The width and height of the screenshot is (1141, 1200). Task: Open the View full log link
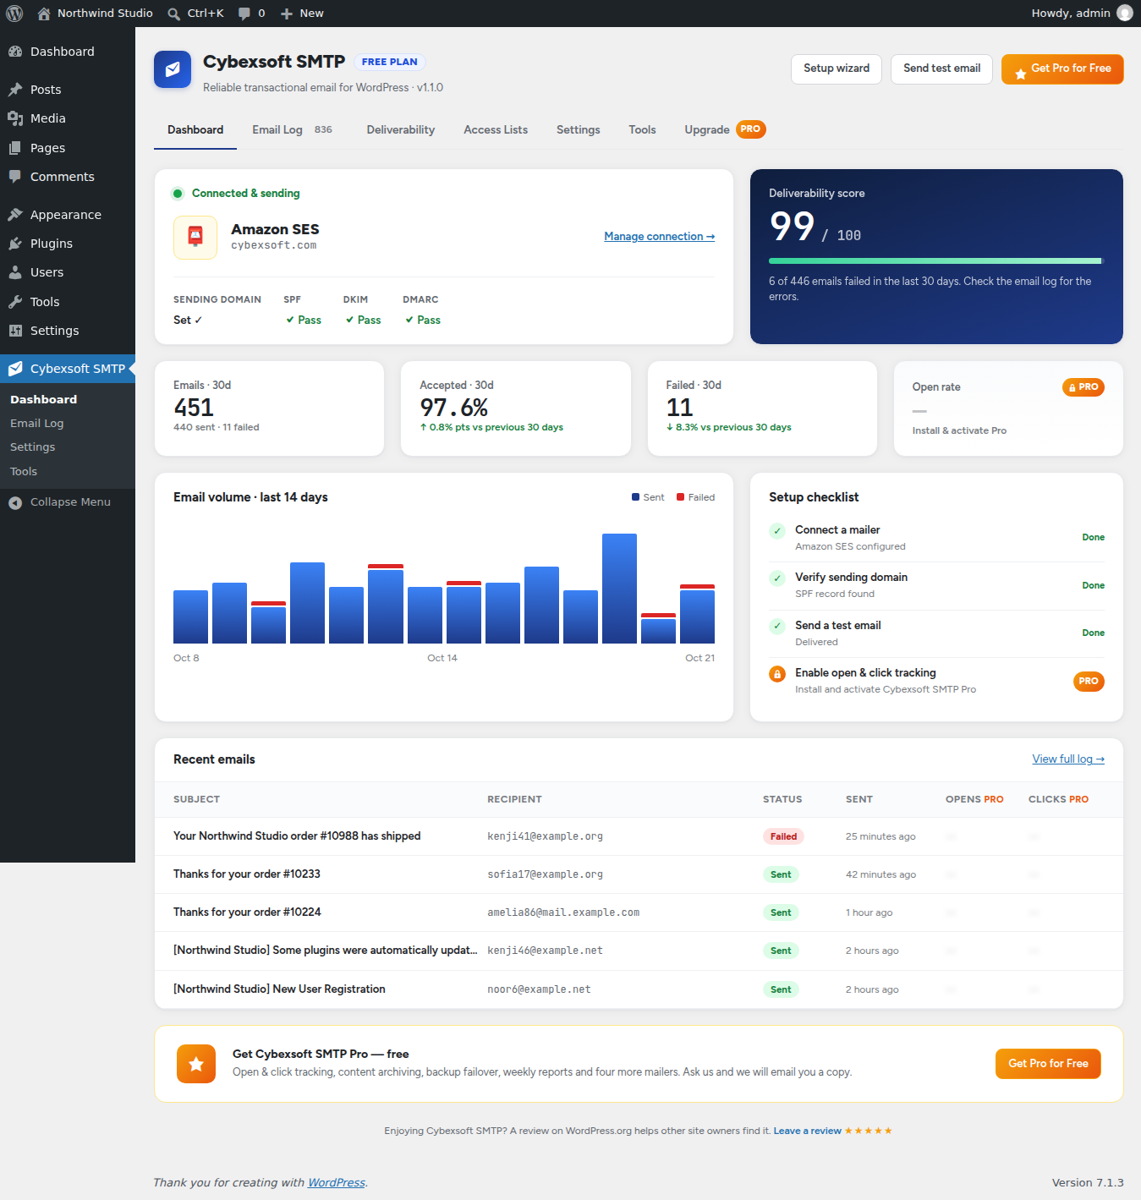click(1068, 759)
